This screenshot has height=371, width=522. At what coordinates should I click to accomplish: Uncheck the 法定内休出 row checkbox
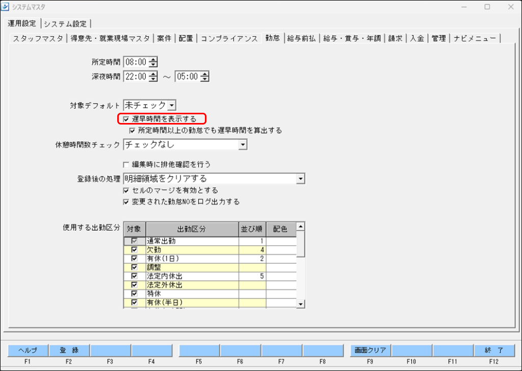(x=135, y=276)
